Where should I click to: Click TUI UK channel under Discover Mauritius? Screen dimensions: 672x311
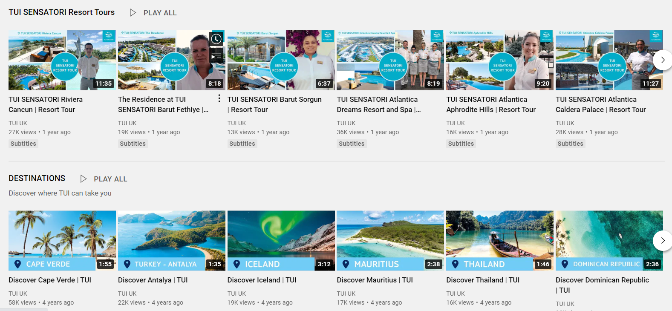tap(346, 294)
